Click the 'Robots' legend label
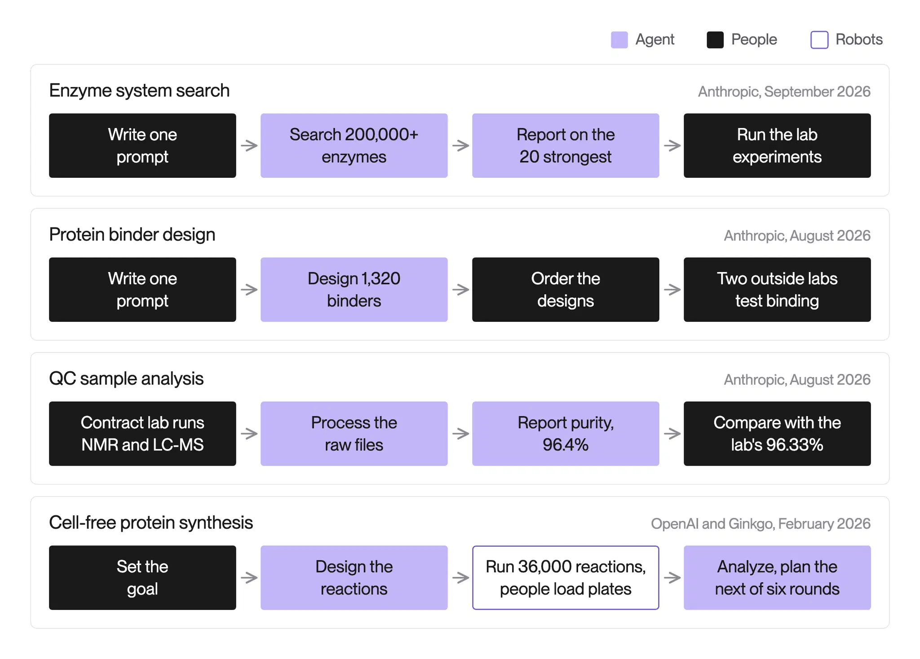The height and width of the screenshot is (659, 920). point(859,40)
